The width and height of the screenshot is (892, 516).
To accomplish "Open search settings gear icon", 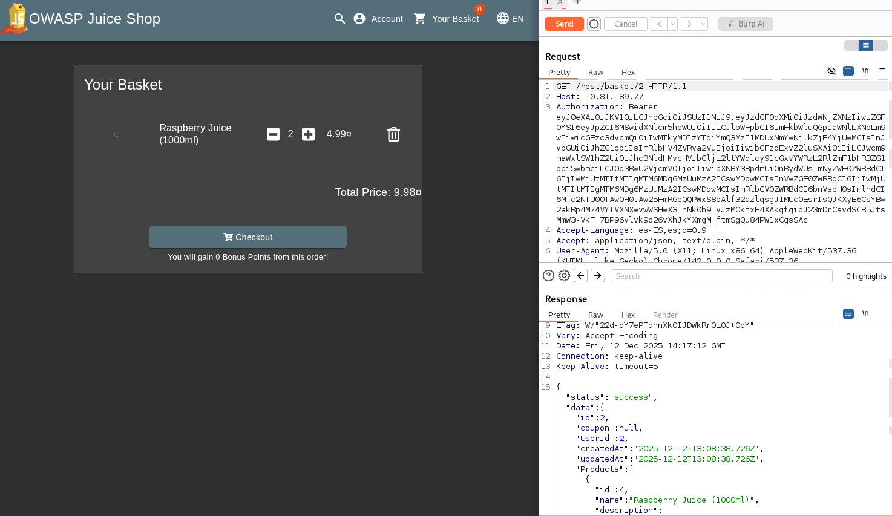I will tap(564, 276).
